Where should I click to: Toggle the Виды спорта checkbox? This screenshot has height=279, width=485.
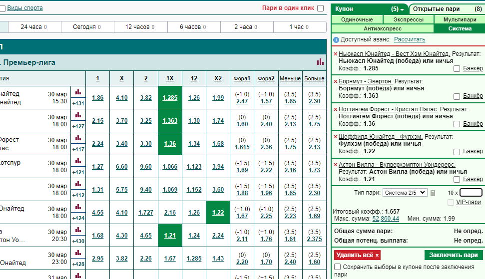2,8
